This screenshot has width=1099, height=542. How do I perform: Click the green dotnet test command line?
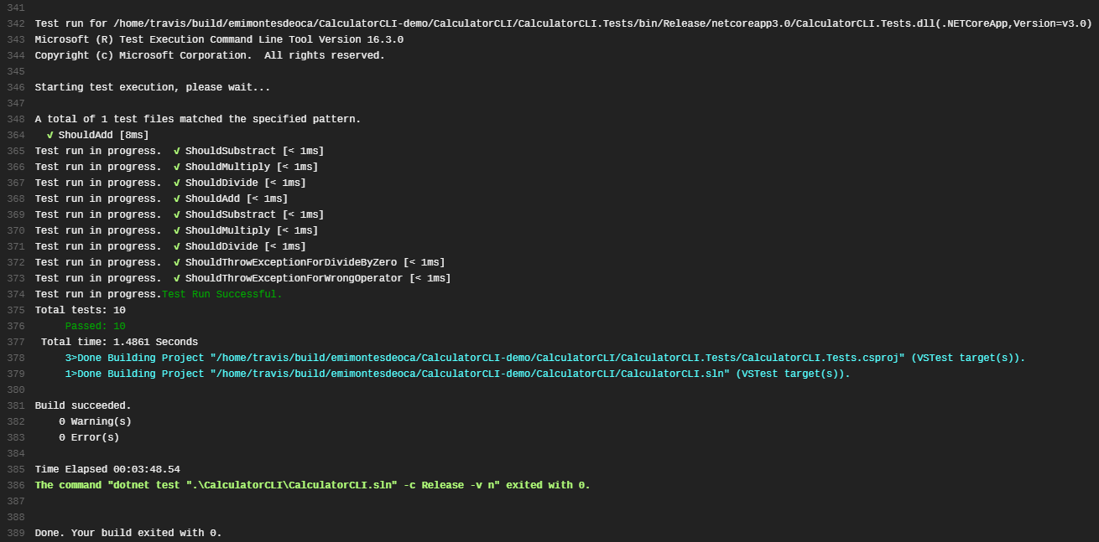(x=312, y=485)
